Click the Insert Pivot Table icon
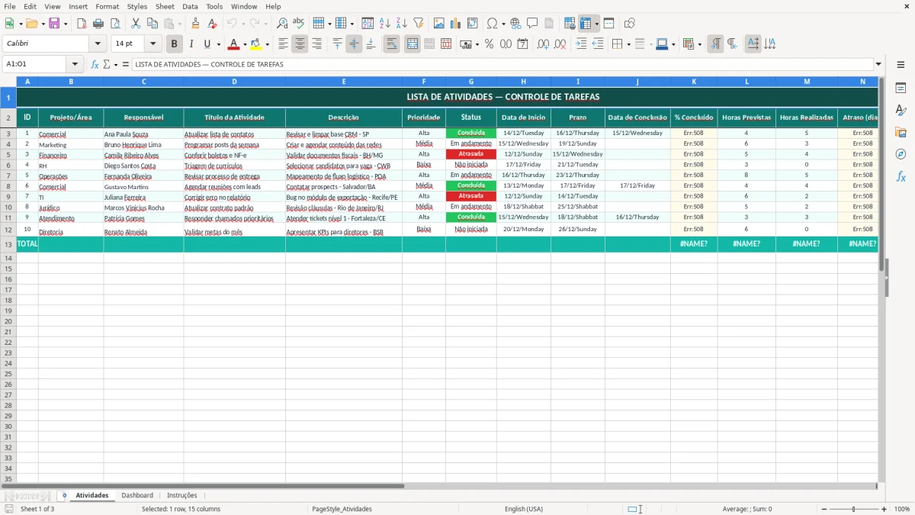 473,24
